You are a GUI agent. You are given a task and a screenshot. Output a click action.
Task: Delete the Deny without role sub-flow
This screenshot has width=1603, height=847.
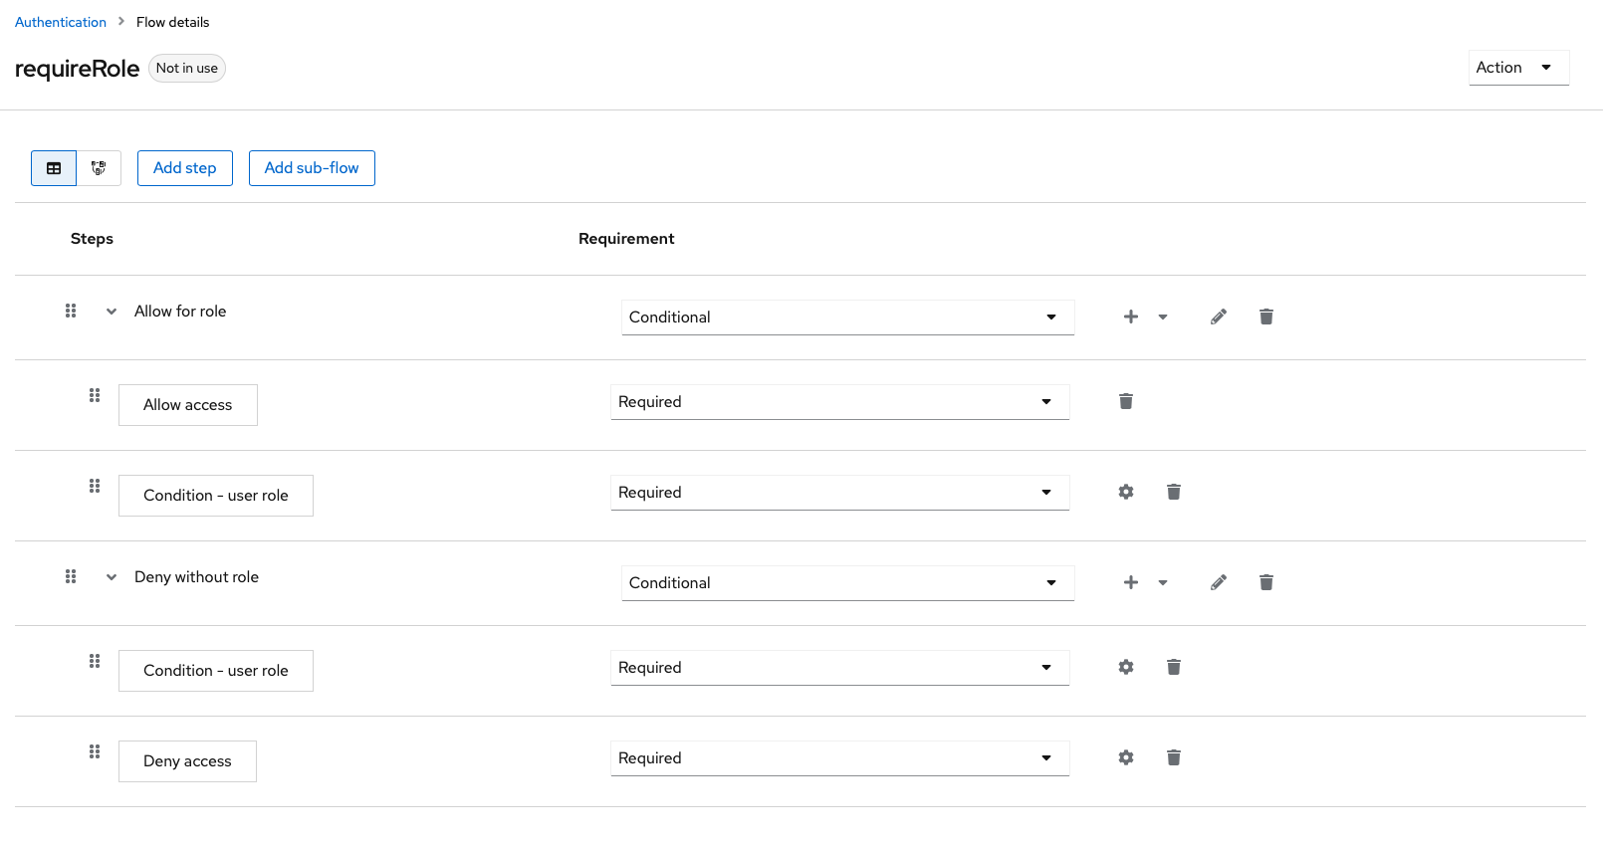pyautogui.click(x=1265, y=582)
